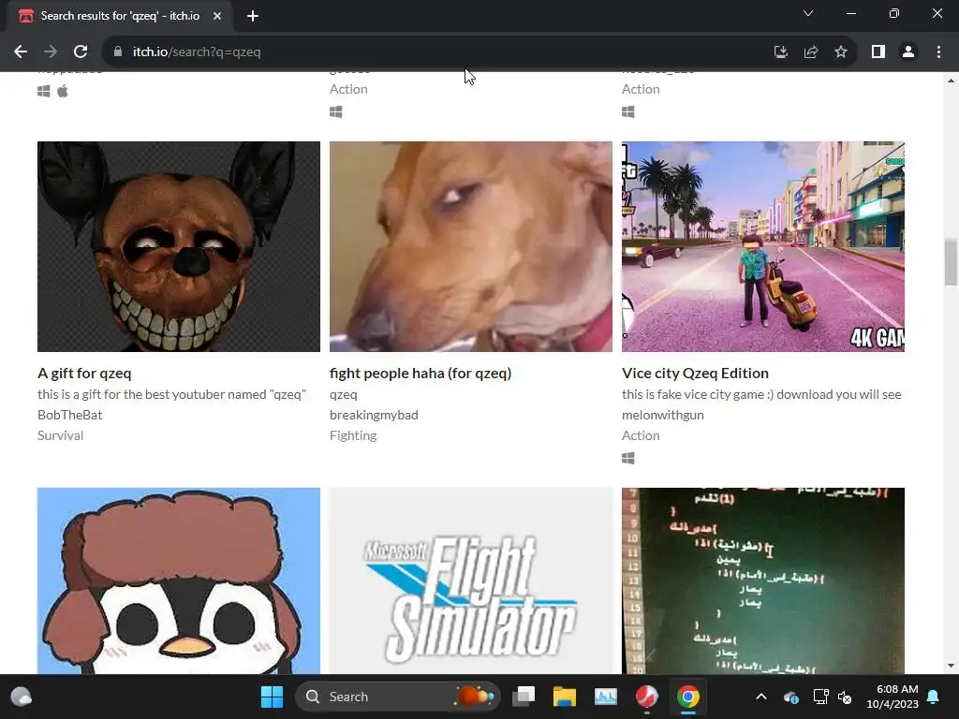959x719 pixels.
Task: Show hidden system tray icons
Action: [x=760, y=697]
